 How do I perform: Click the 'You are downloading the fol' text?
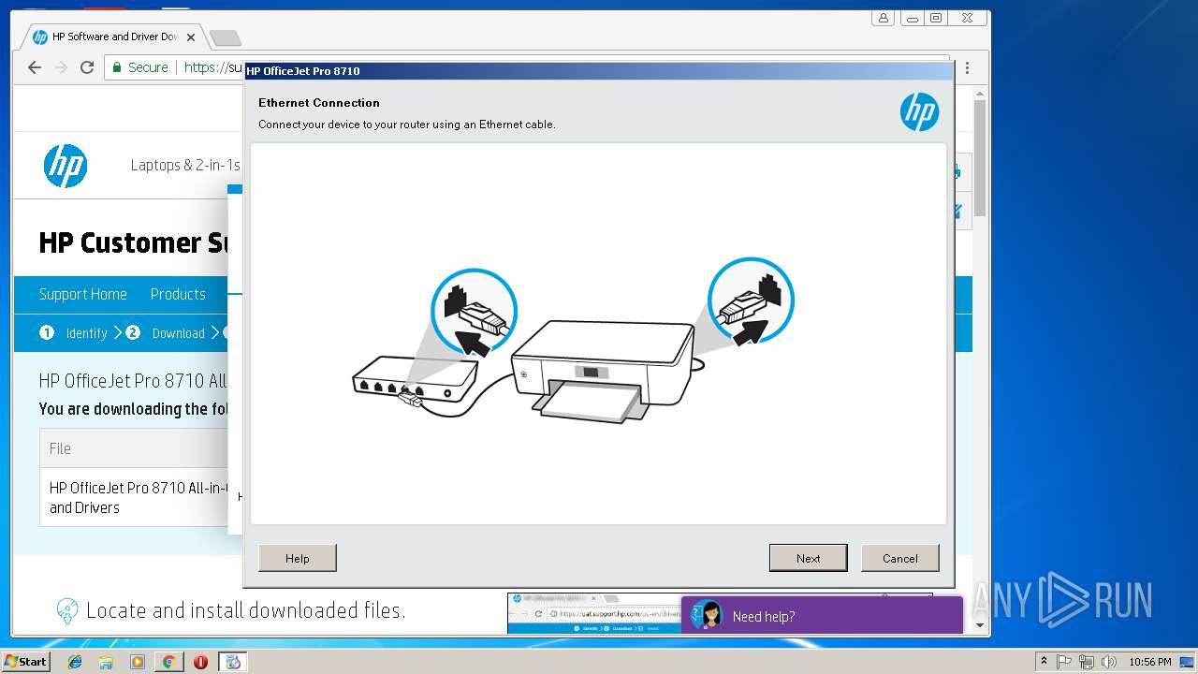click(x=132, y=409)
